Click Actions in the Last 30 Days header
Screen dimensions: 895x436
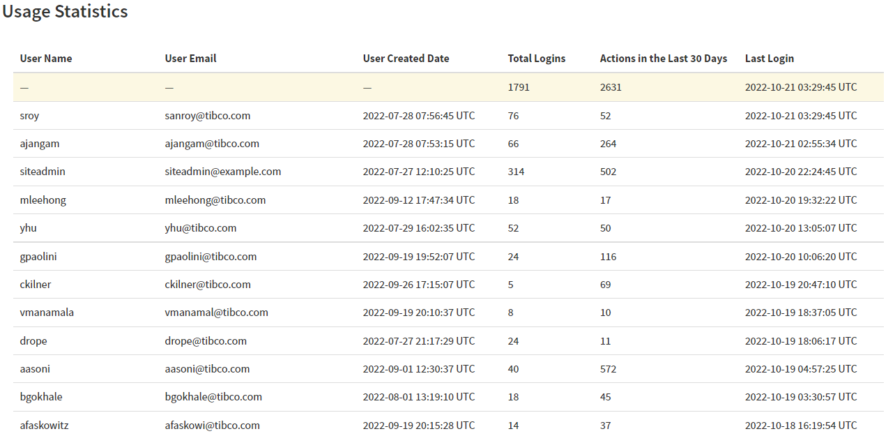(663, 59)
